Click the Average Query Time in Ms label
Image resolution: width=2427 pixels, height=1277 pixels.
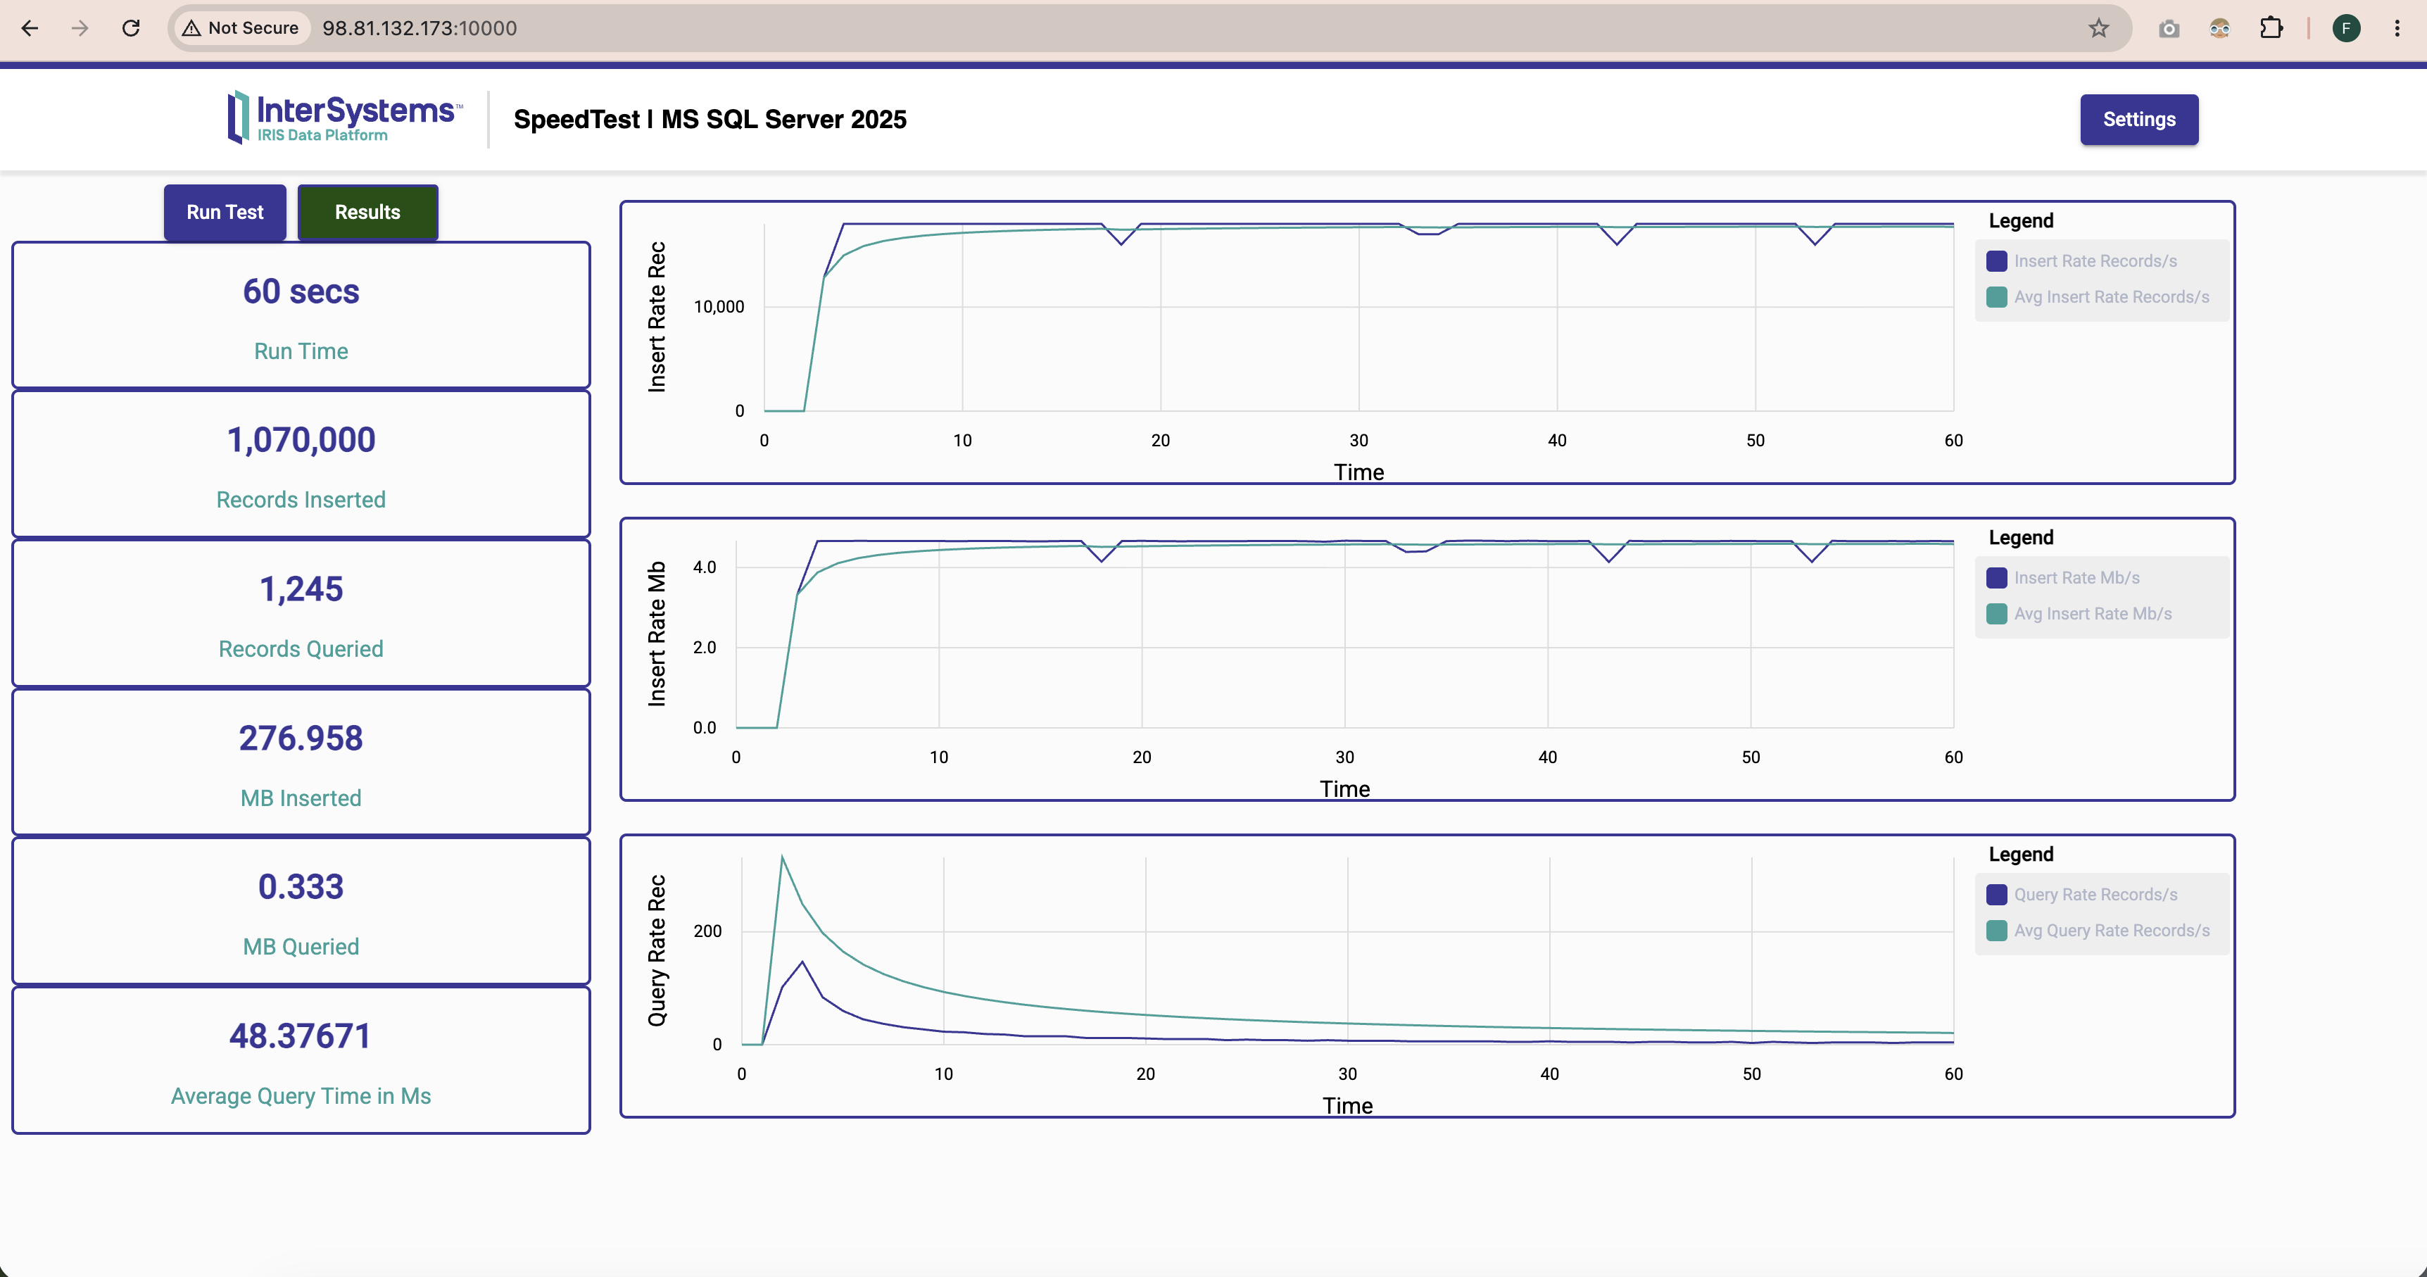tap(301, 1096)
